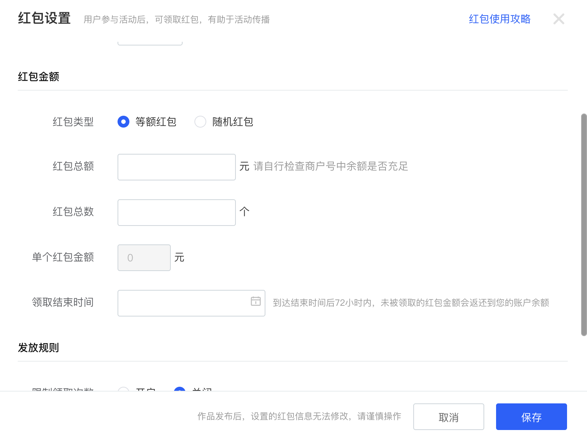This screenshot has height=440, width=587.
Task: Focus the 红包总额 input field
Action: pos(176,167)
